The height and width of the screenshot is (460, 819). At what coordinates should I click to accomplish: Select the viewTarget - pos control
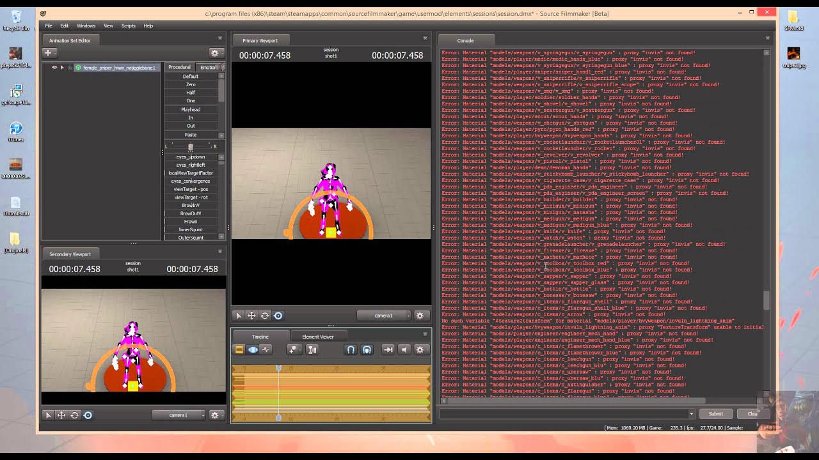[x=191, y=189]
